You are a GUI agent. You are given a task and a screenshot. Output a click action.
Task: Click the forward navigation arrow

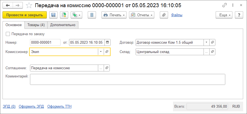pyautogui.click(x=18, y=5)
